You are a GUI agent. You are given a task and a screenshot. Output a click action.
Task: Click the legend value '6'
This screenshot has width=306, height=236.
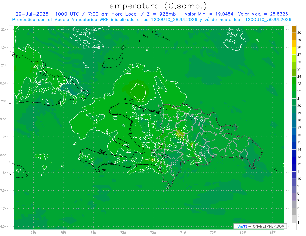[x=299, y=208]
